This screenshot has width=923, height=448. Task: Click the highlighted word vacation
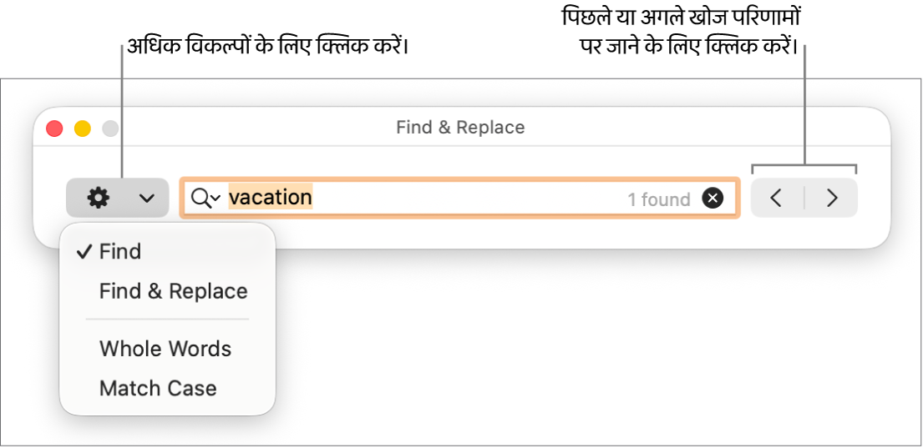coord(270,198)
